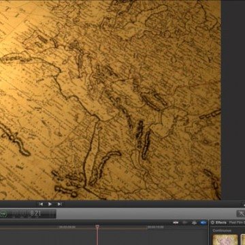Click the first timecode label on ruler
Image resolution: width=245 pixels, height=245 pixels.
tap(67, 227)
